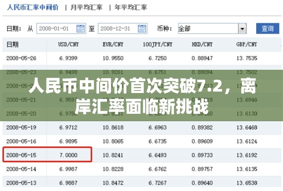Select USD/CNY value 6.9887
Viewport: 283px width, 191px height.
(x=68, y=183)
